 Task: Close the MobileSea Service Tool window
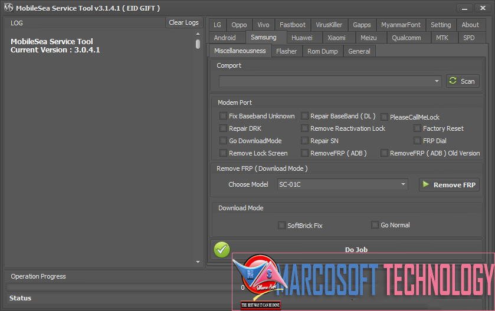[483, 8]
